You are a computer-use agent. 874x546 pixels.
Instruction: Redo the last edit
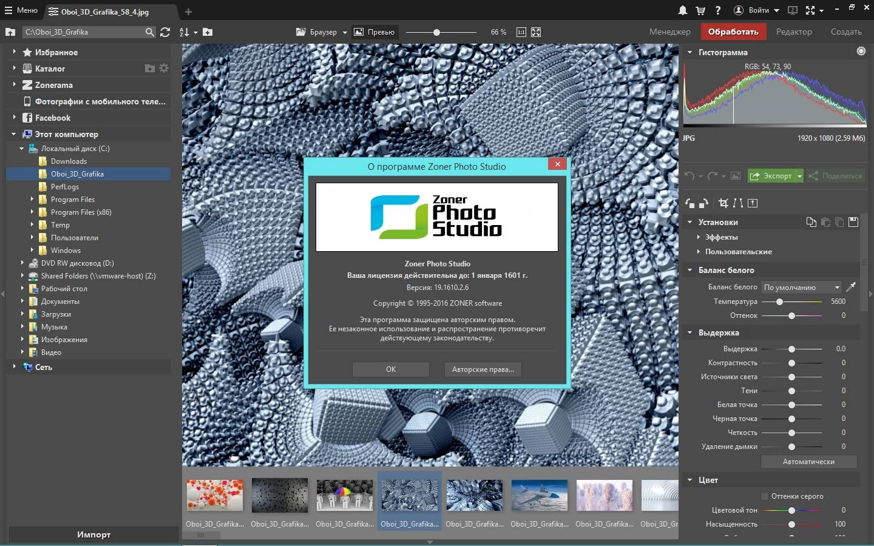[x=713, y=176]
